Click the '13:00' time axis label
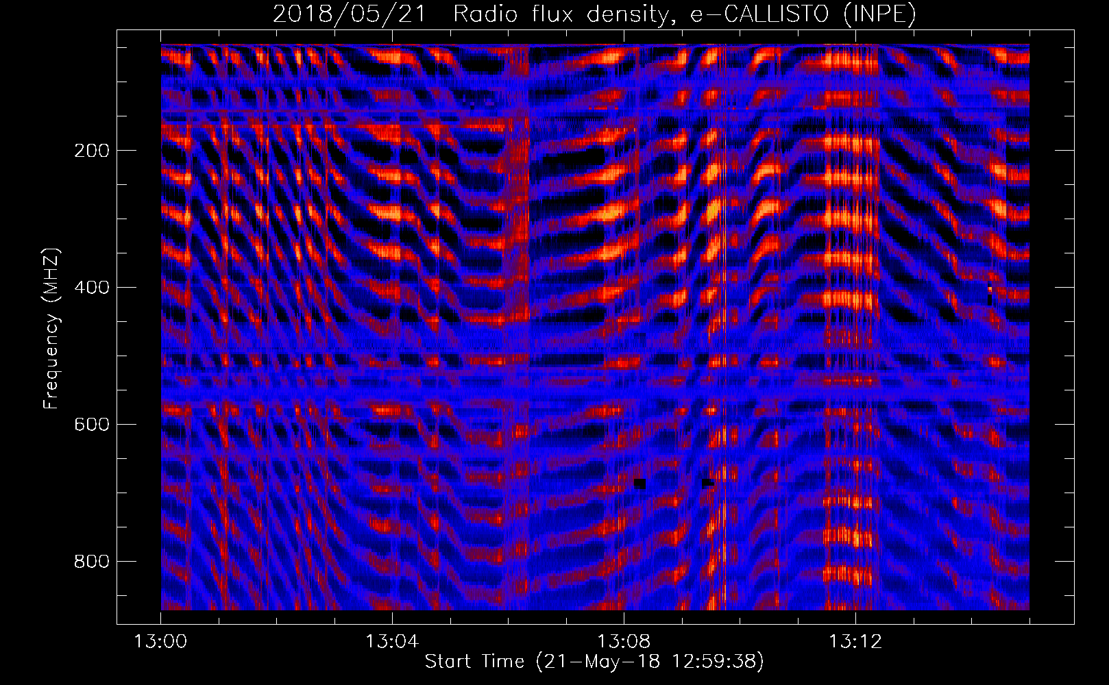1109x685 pixels. coord(160,642)
